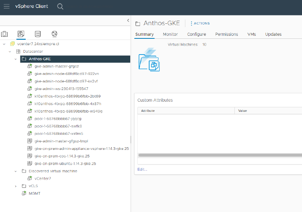Click Edit link under Custom Attributes
Image resolution: width=302 pixels, height=212 pixels.
(x=142, y=169)
